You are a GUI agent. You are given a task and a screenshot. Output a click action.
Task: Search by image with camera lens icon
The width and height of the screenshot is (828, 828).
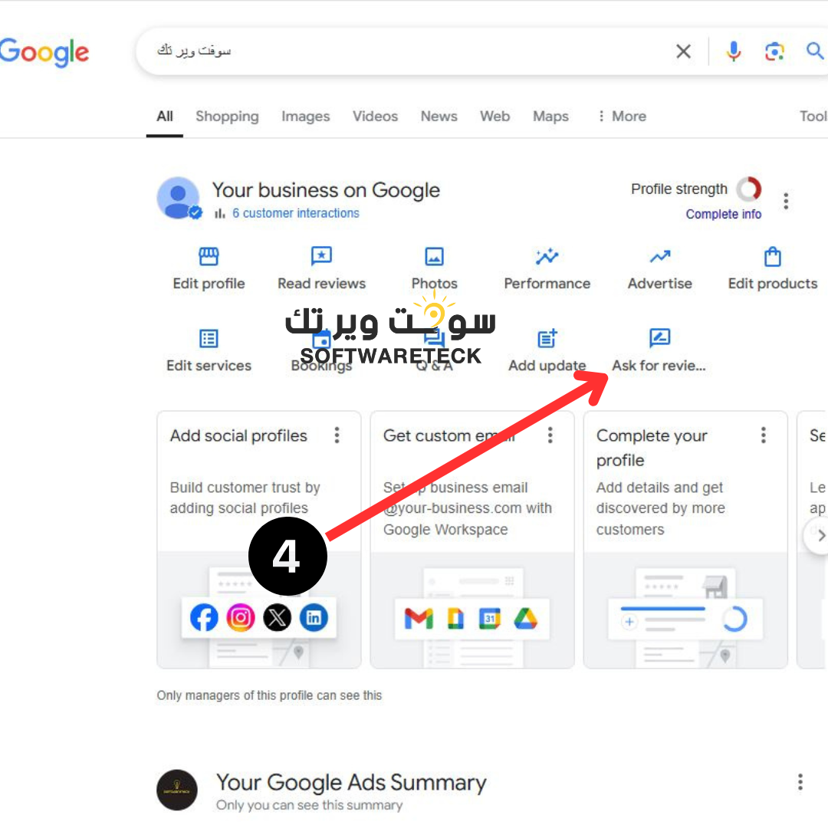774,51
